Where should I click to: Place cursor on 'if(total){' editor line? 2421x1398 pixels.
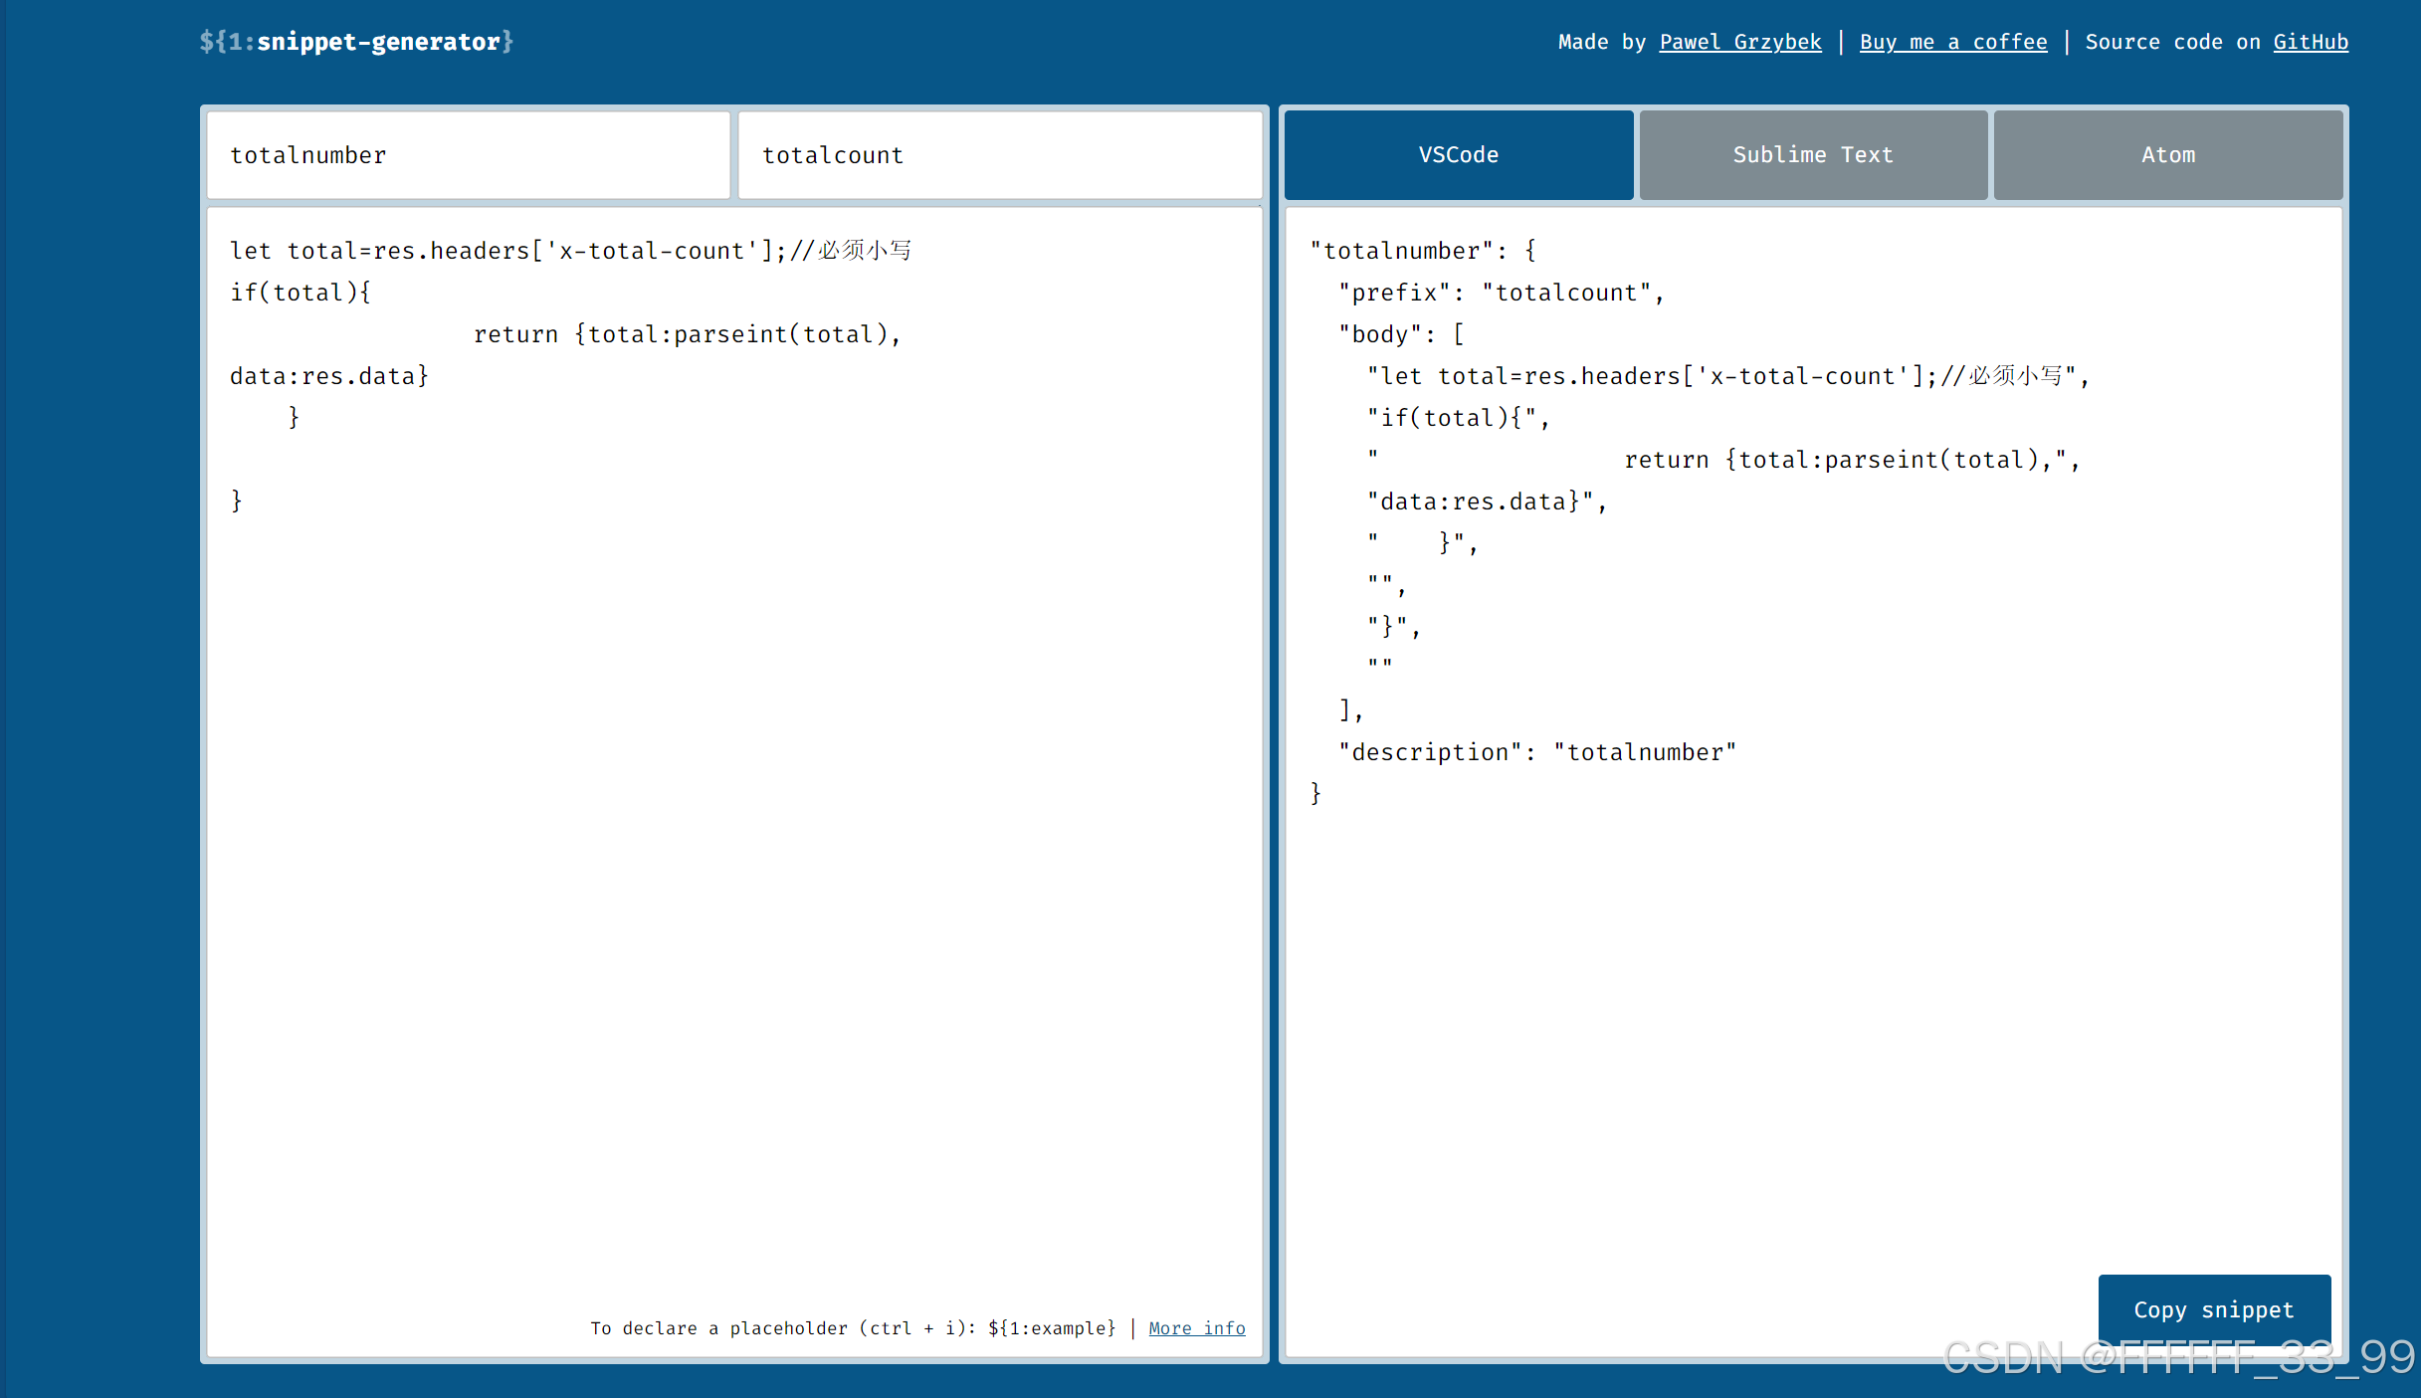click(301, 293)
